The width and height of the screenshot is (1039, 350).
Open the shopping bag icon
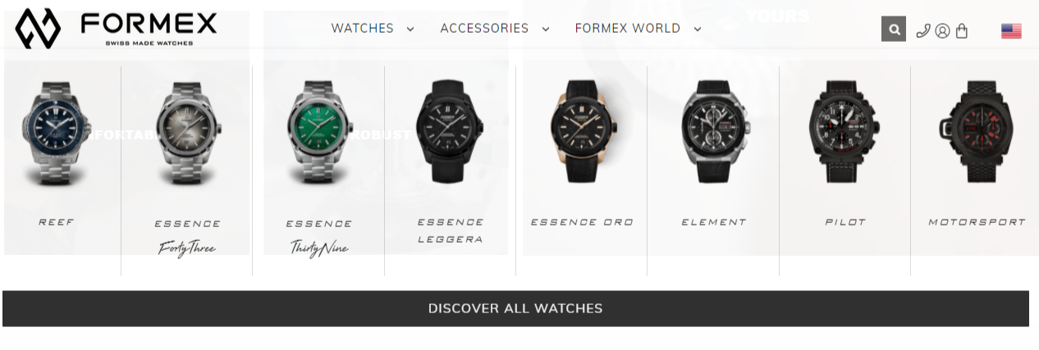[x=962, y=31]
